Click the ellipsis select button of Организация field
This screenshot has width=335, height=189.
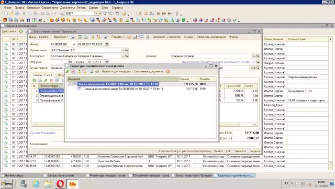[123, 50]
